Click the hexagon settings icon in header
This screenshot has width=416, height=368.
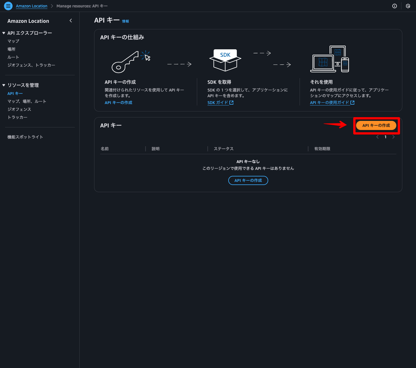tap(408, 6)
